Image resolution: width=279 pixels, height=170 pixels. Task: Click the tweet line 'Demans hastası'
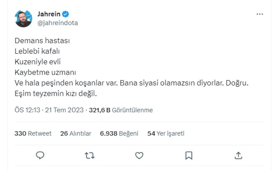[42, 41]
